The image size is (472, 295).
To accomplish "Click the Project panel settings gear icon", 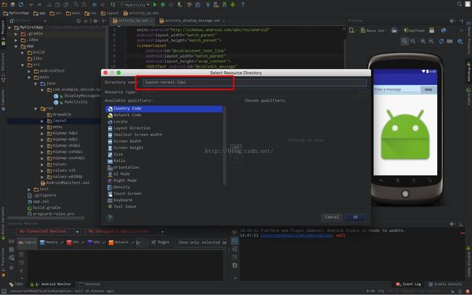I will coord(95,21).
